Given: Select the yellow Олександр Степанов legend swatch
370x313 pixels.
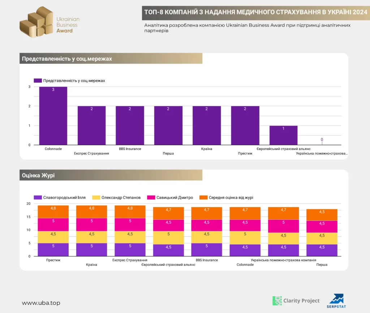Looking at the screenshot, I should tap(96, 197).
